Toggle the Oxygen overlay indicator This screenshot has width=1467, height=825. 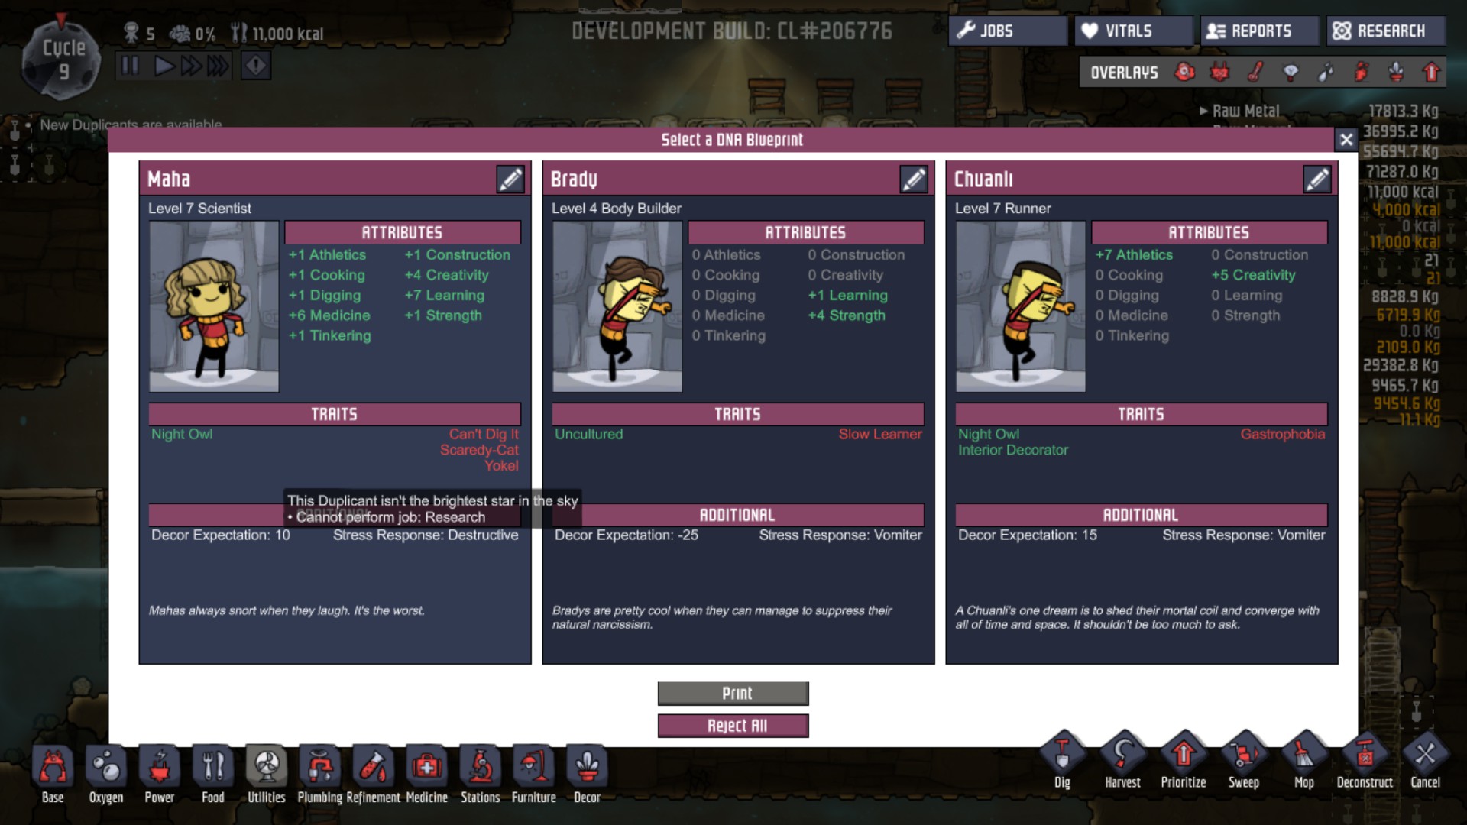click(1187, 70)
